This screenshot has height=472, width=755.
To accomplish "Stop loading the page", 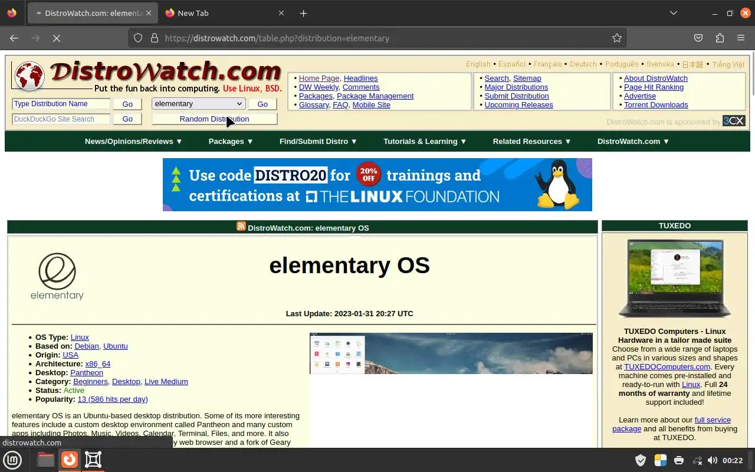I will point(57,38).
